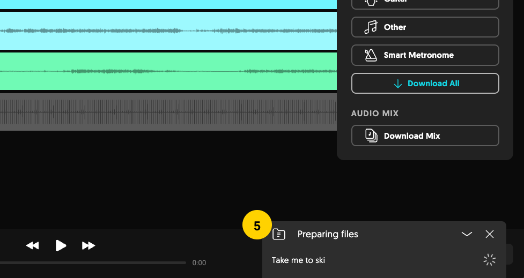Click Download All button
Viewport: 524px width, 278px height.
pyautogui.click(x=425, y=84)
